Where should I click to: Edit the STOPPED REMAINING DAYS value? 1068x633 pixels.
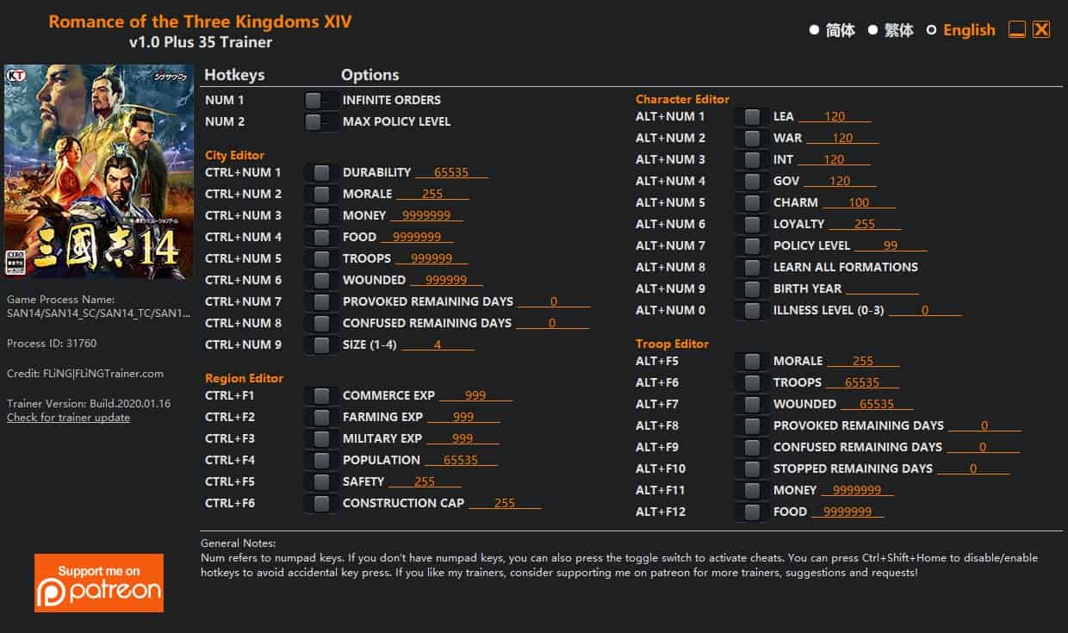coord(973,469)
